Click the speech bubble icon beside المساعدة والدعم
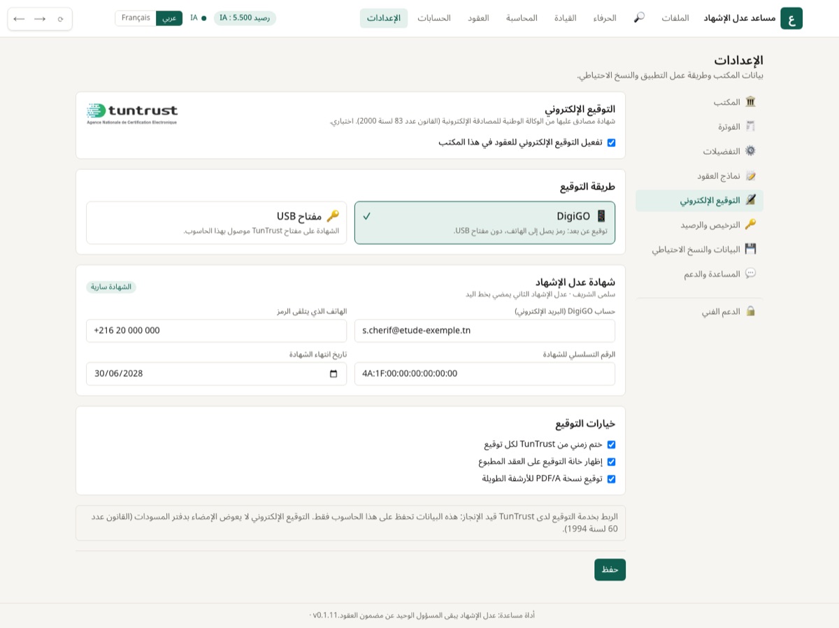The width and height of the screenshot is (839, 628). click(x=750, y=273)
